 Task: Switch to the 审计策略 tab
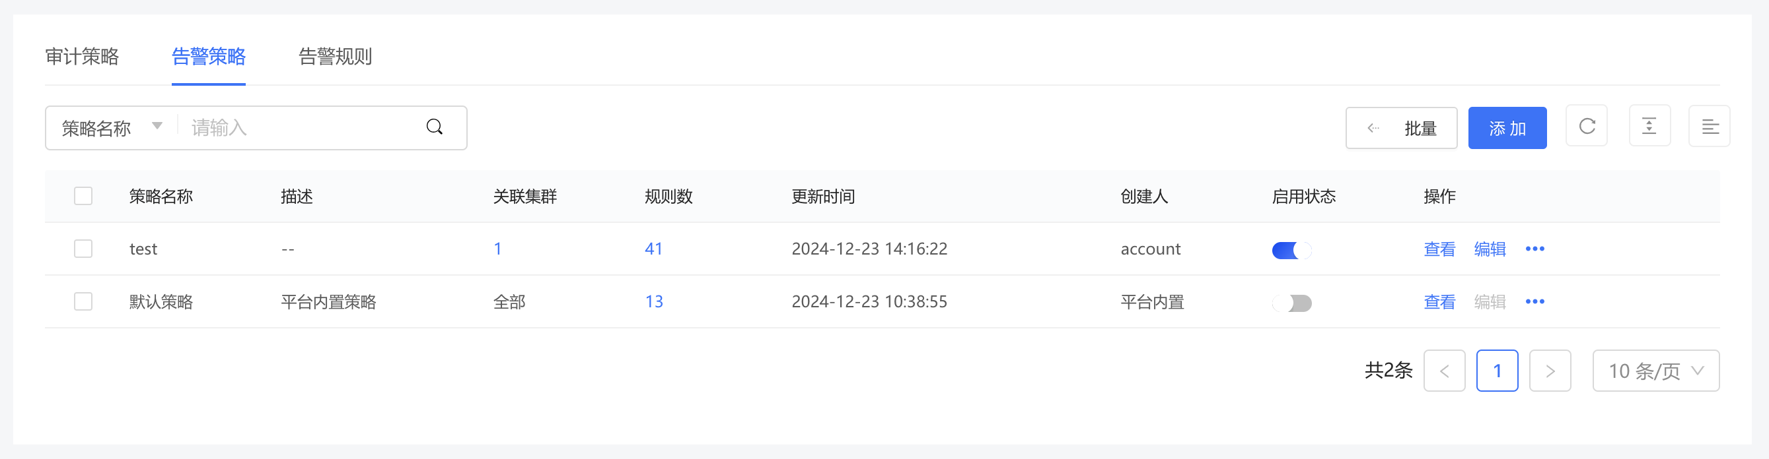point(82,56)
